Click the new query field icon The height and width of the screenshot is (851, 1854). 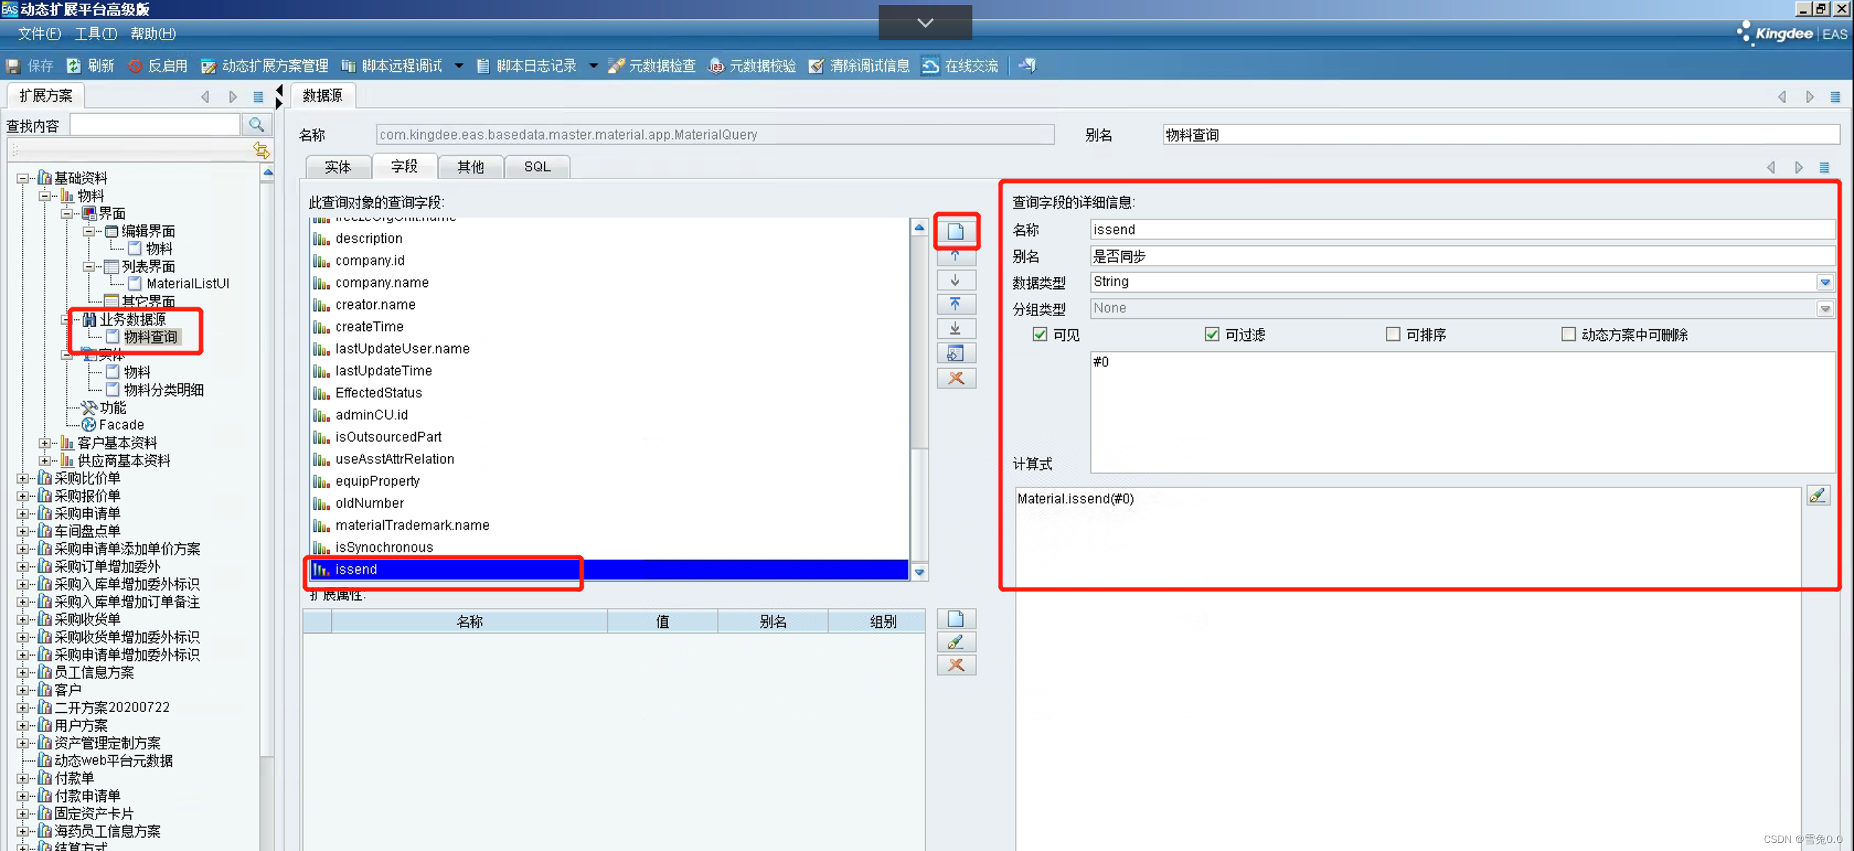pos(956,232)
